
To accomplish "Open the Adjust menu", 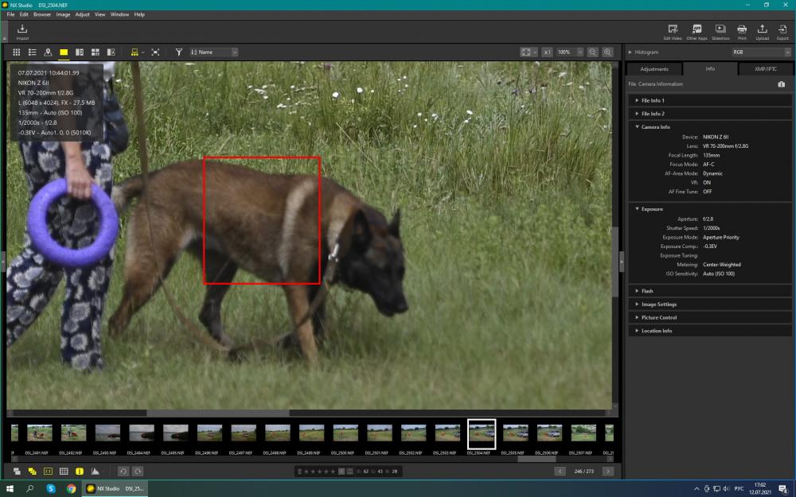I will point(82,14).
